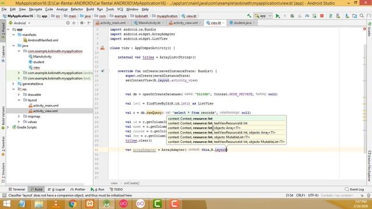Open the Terminal tool window

tap(17, 189)
